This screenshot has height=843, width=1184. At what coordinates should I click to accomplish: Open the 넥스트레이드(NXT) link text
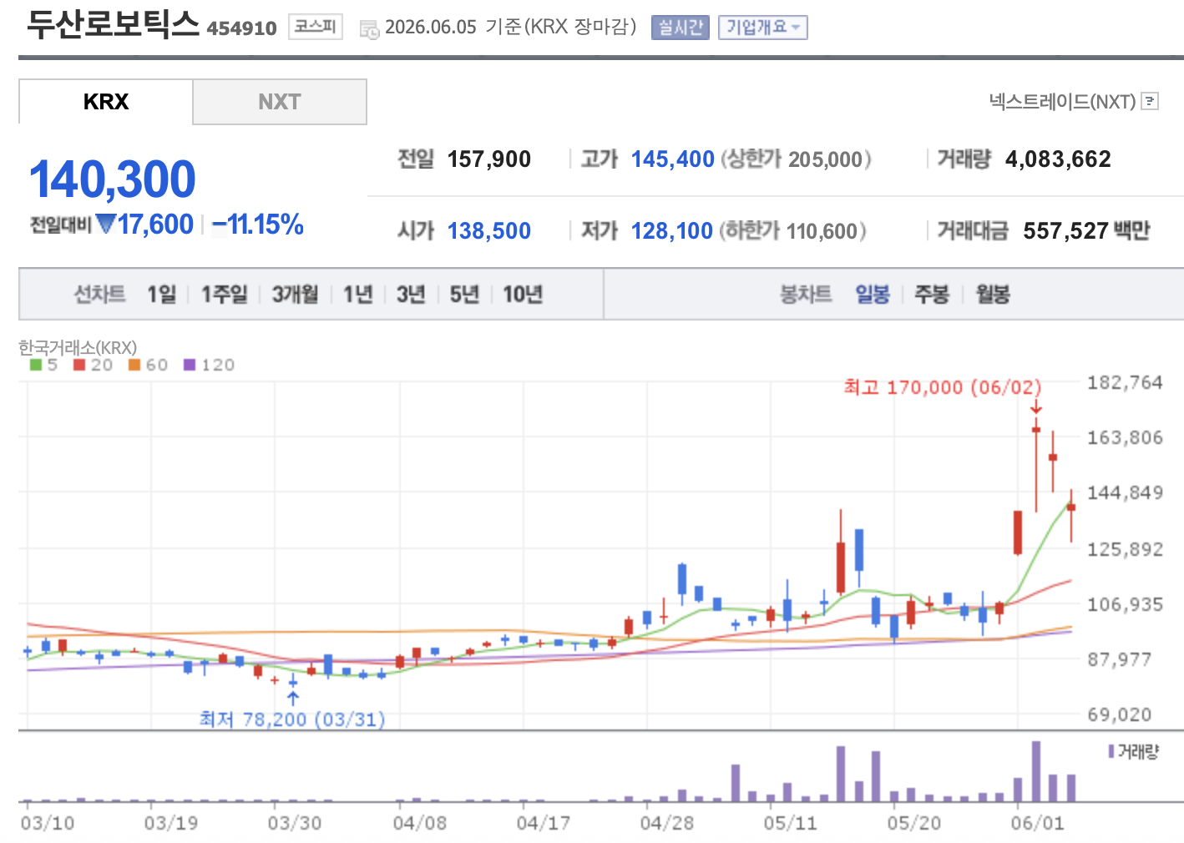click(1062, 102)
